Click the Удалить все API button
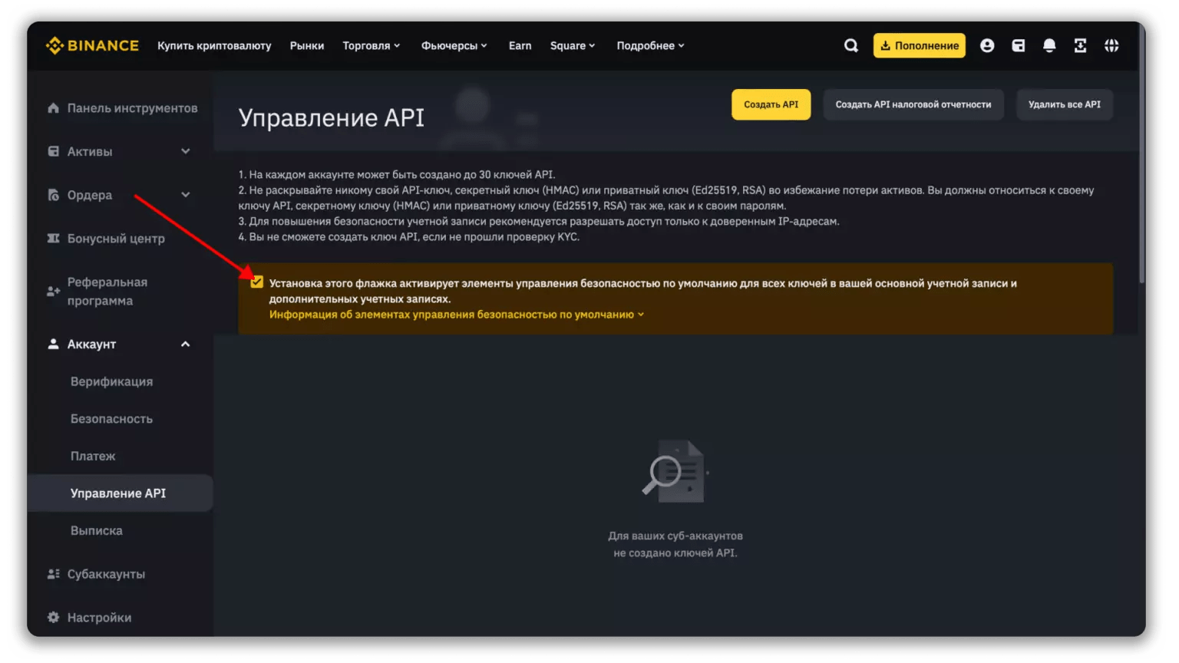1179x663 pixels. tap(1064, 104)
